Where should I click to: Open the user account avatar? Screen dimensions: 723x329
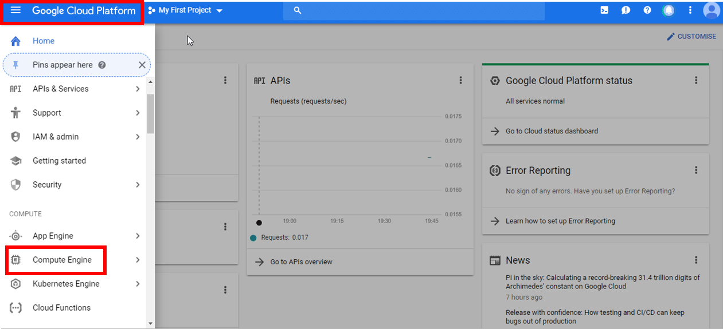[712, 10]
